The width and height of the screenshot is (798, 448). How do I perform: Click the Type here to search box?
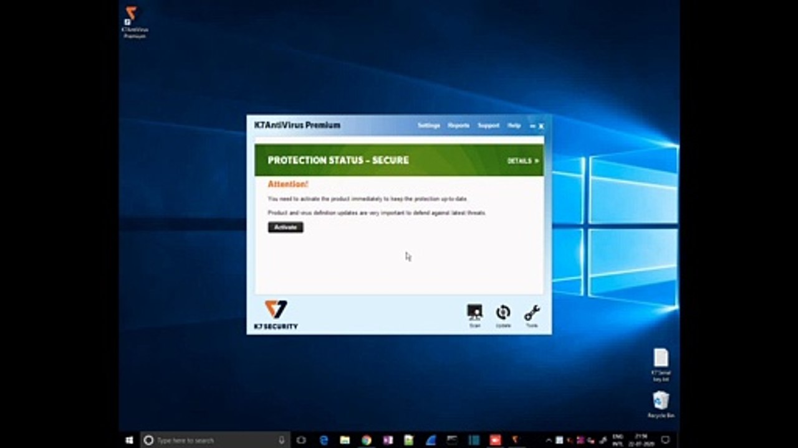(216, 440)
